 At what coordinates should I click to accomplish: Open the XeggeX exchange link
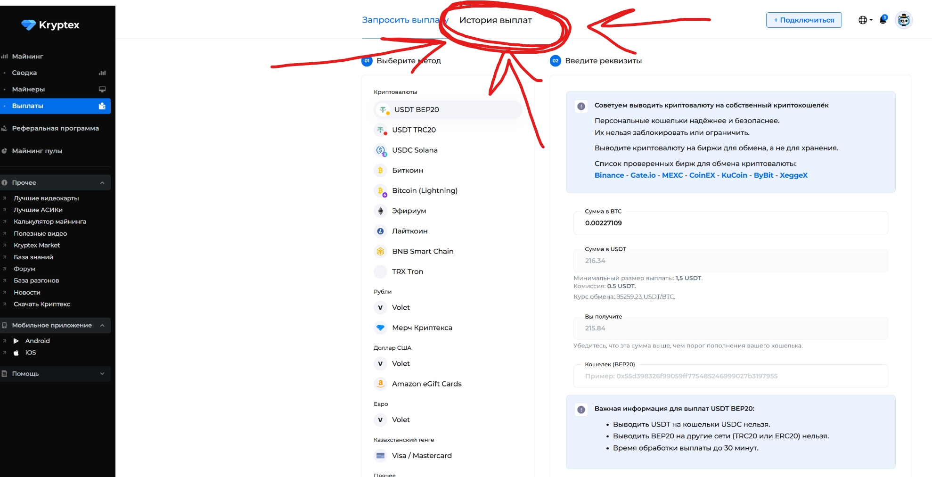click(793, 175)
